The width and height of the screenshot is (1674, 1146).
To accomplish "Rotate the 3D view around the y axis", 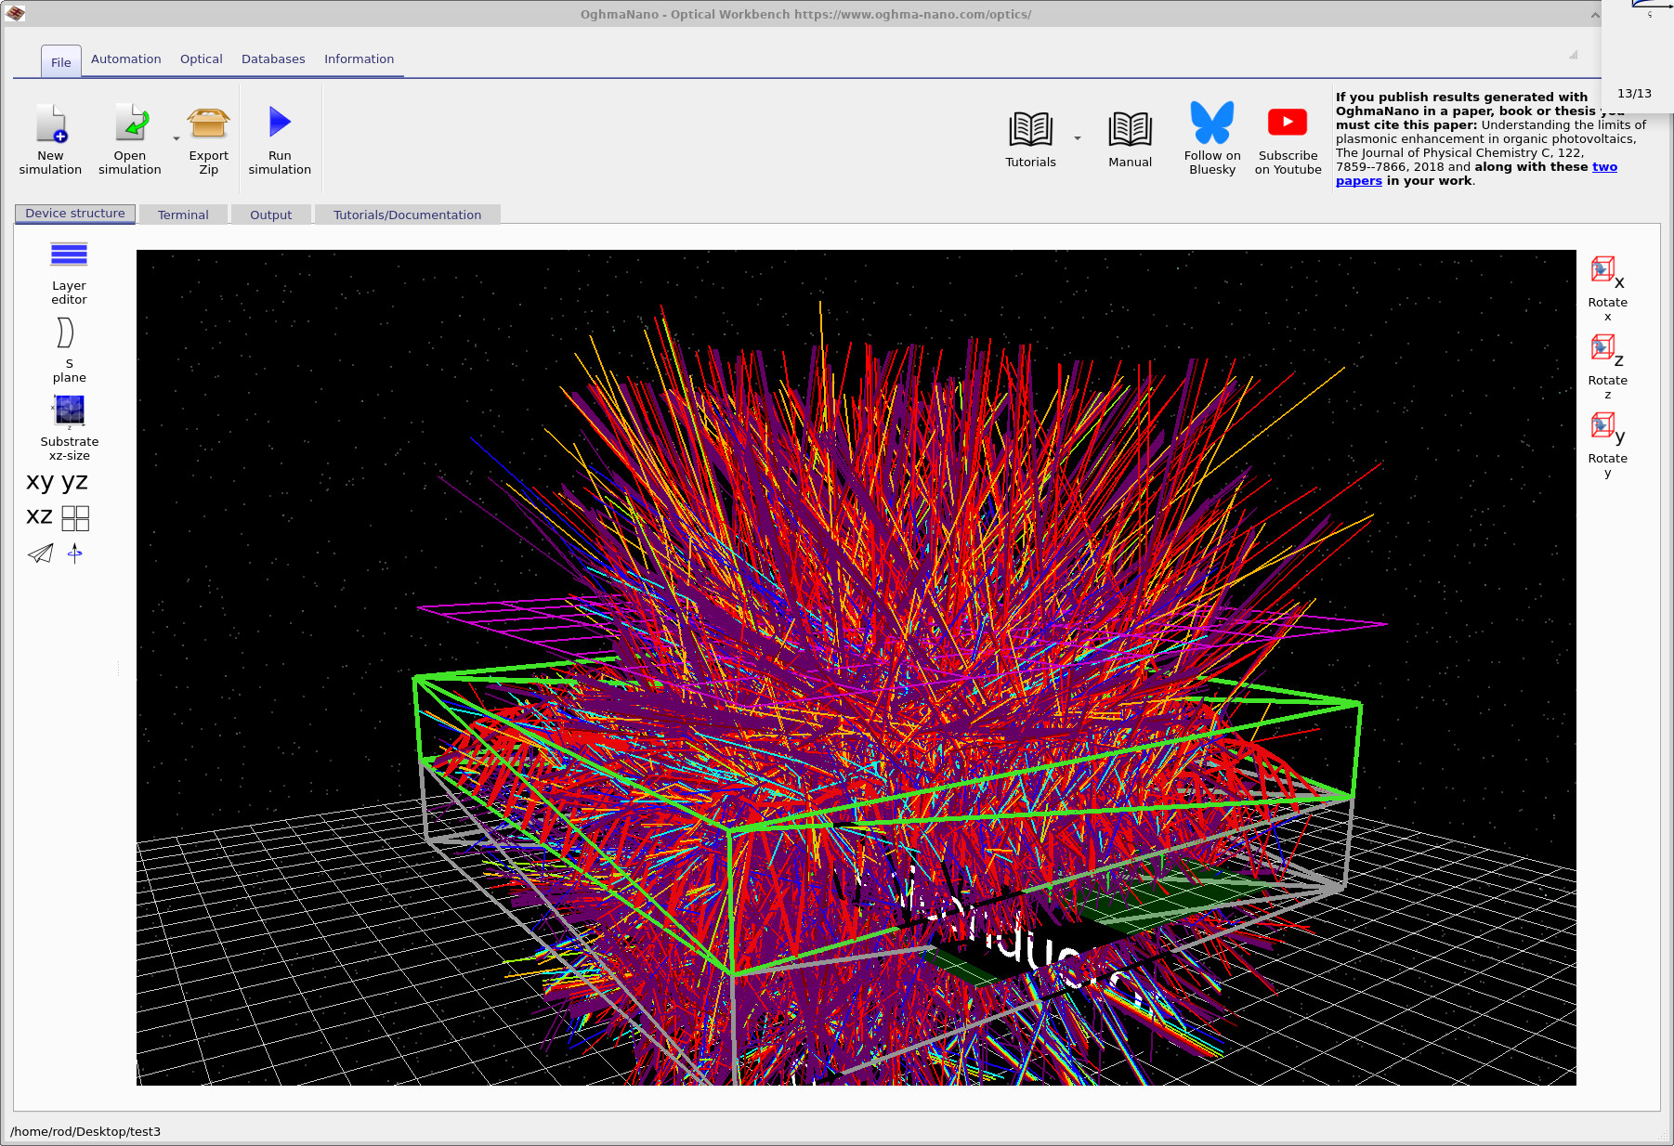I will 1604,426.
